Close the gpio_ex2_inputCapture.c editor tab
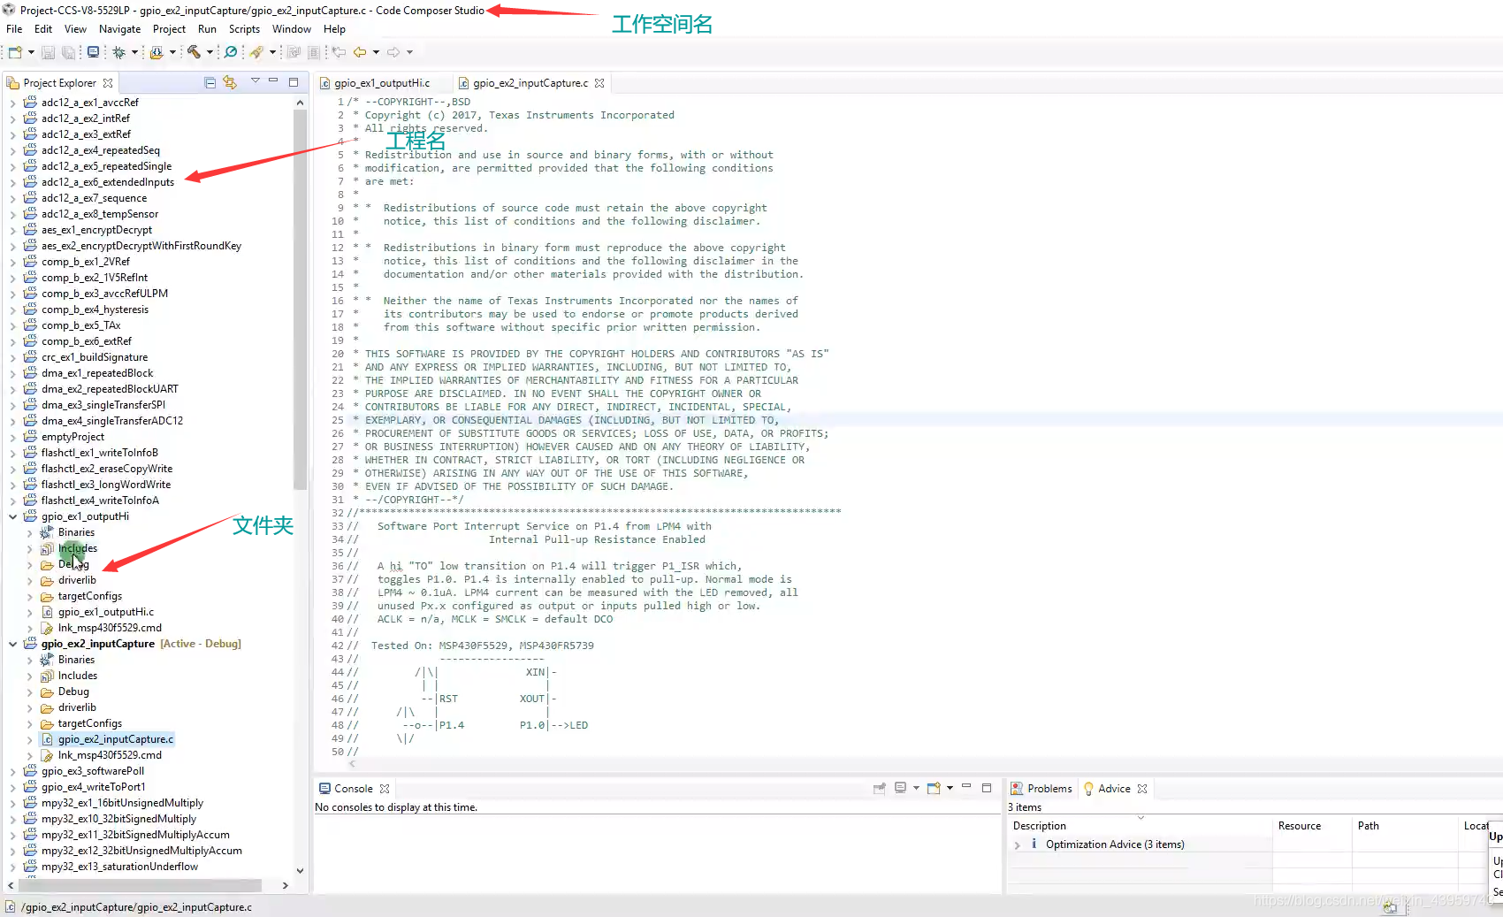Viewport: 1503px width, 917px height. click(599, 83)
